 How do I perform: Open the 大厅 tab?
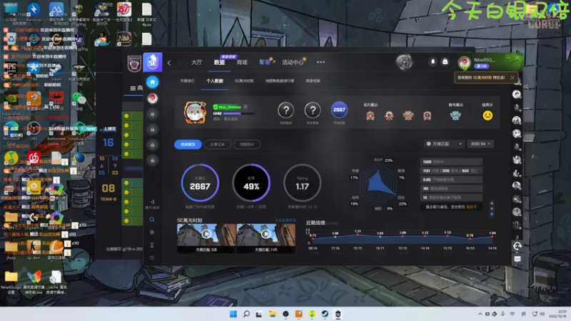click(x=197, y=62)
